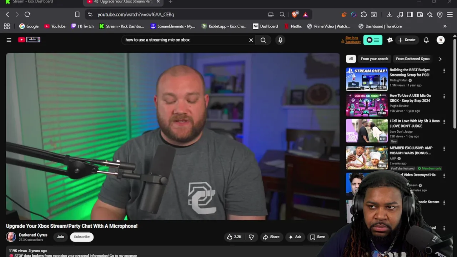Clear the YouTube search text
Viewport: 457px width, 257px height.
point(251,40)
